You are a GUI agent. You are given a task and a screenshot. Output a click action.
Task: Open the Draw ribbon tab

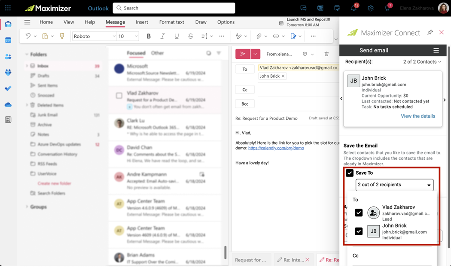point(201,22)
